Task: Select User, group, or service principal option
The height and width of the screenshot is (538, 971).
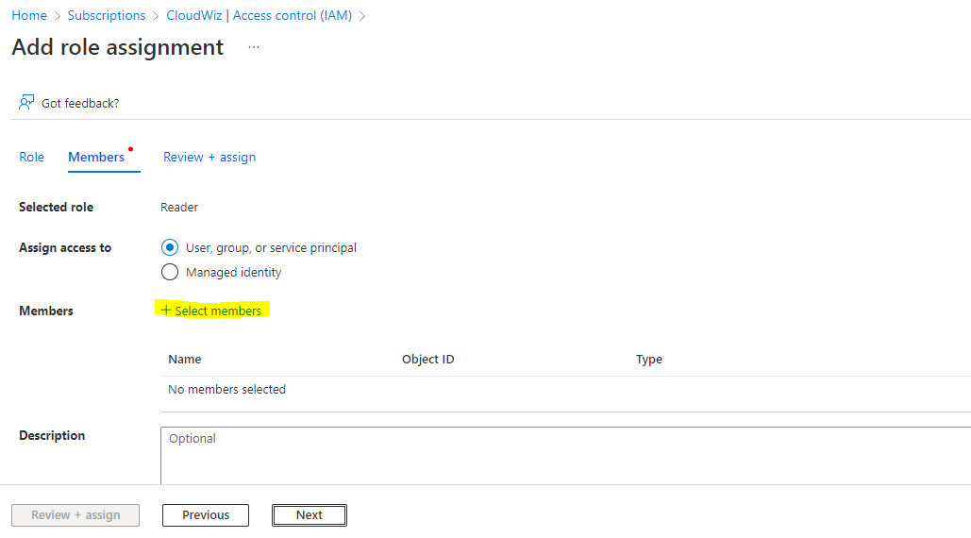Action: [170, 247]
